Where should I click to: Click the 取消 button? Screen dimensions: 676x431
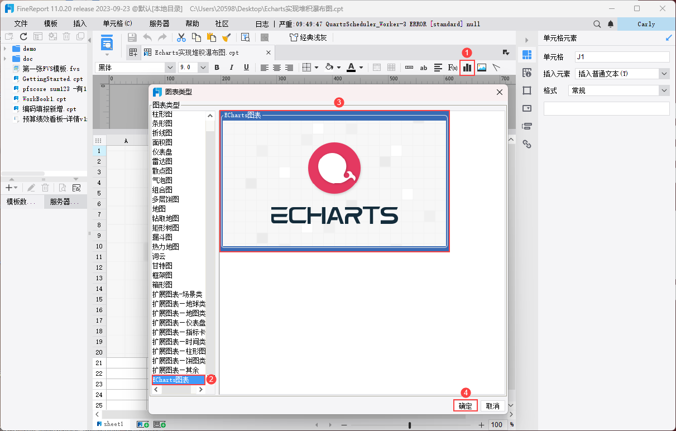pos(492,406)
